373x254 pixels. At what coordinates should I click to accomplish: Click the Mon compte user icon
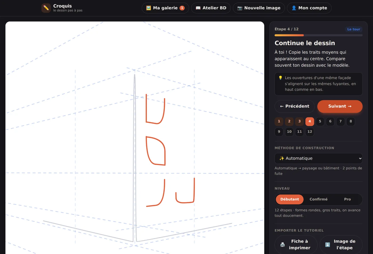[294, 8]
